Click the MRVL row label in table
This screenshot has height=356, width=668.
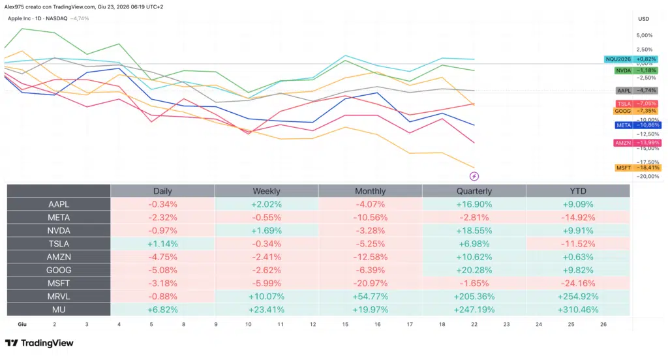pos(59,297)
